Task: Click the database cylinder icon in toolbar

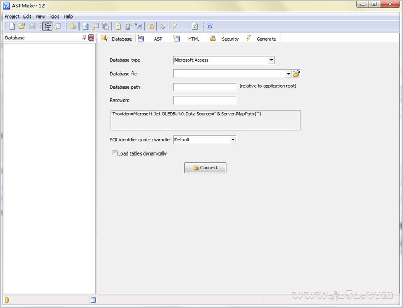Action: [73, 26]
